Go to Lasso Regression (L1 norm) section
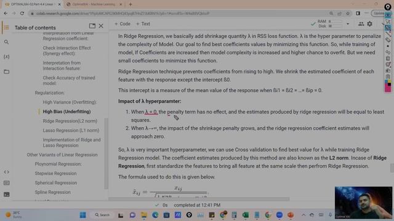Viewport: 394px width, 221px height. [x=71, y=130]
